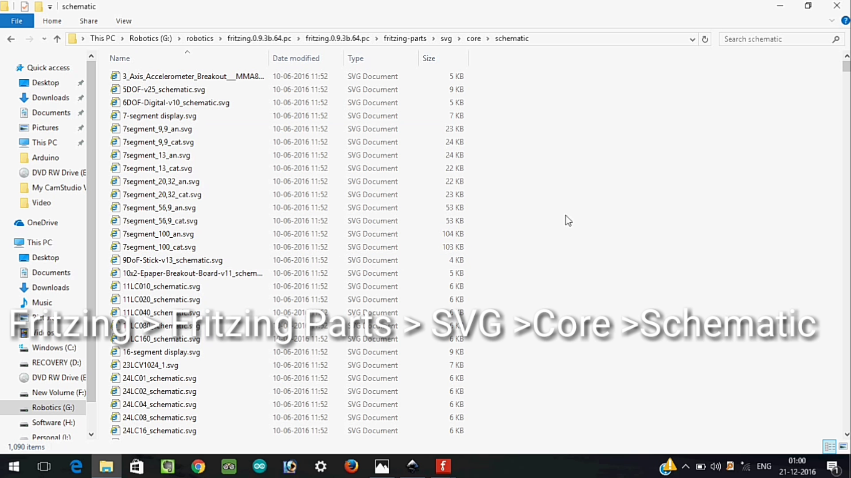
Task: Open Google Chrome from taskbar
Action: [x=198, y=466]
